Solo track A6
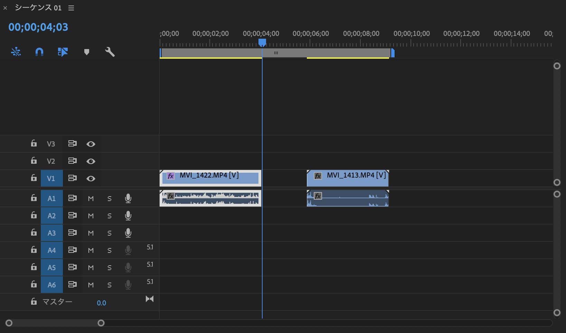 pos(110,285)
